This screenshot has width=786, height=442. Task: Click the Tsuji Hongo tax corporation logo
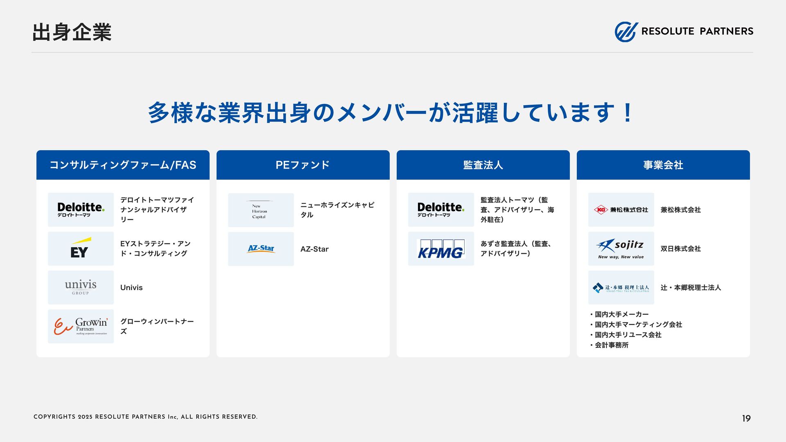(x=621, y=287)
